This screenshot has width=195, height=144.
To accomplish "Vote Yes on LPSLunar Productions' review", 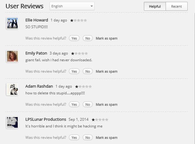I will click(x=74, y=138).
